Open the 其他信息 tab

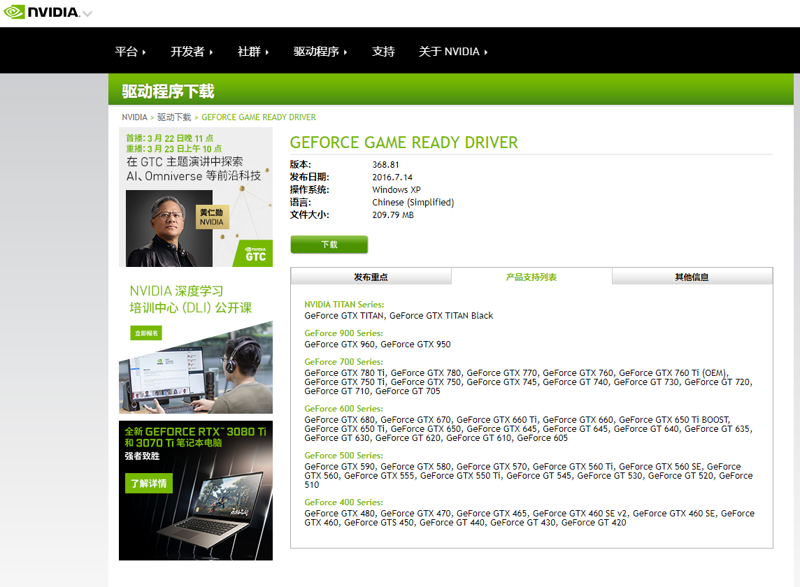tap(692, 277)
